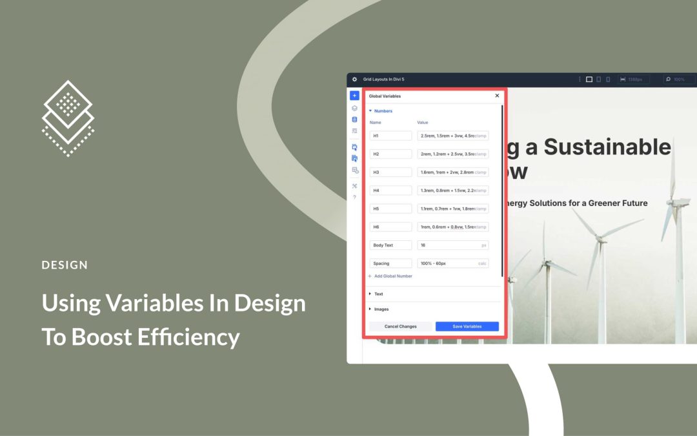Collapse the Numbers section
The width and height of the screenshot is (697, 436).
[x=381, y=111]
